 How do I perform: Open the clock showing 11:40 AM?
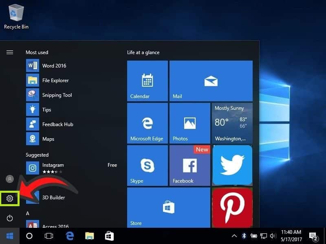[x=291, y=236]
